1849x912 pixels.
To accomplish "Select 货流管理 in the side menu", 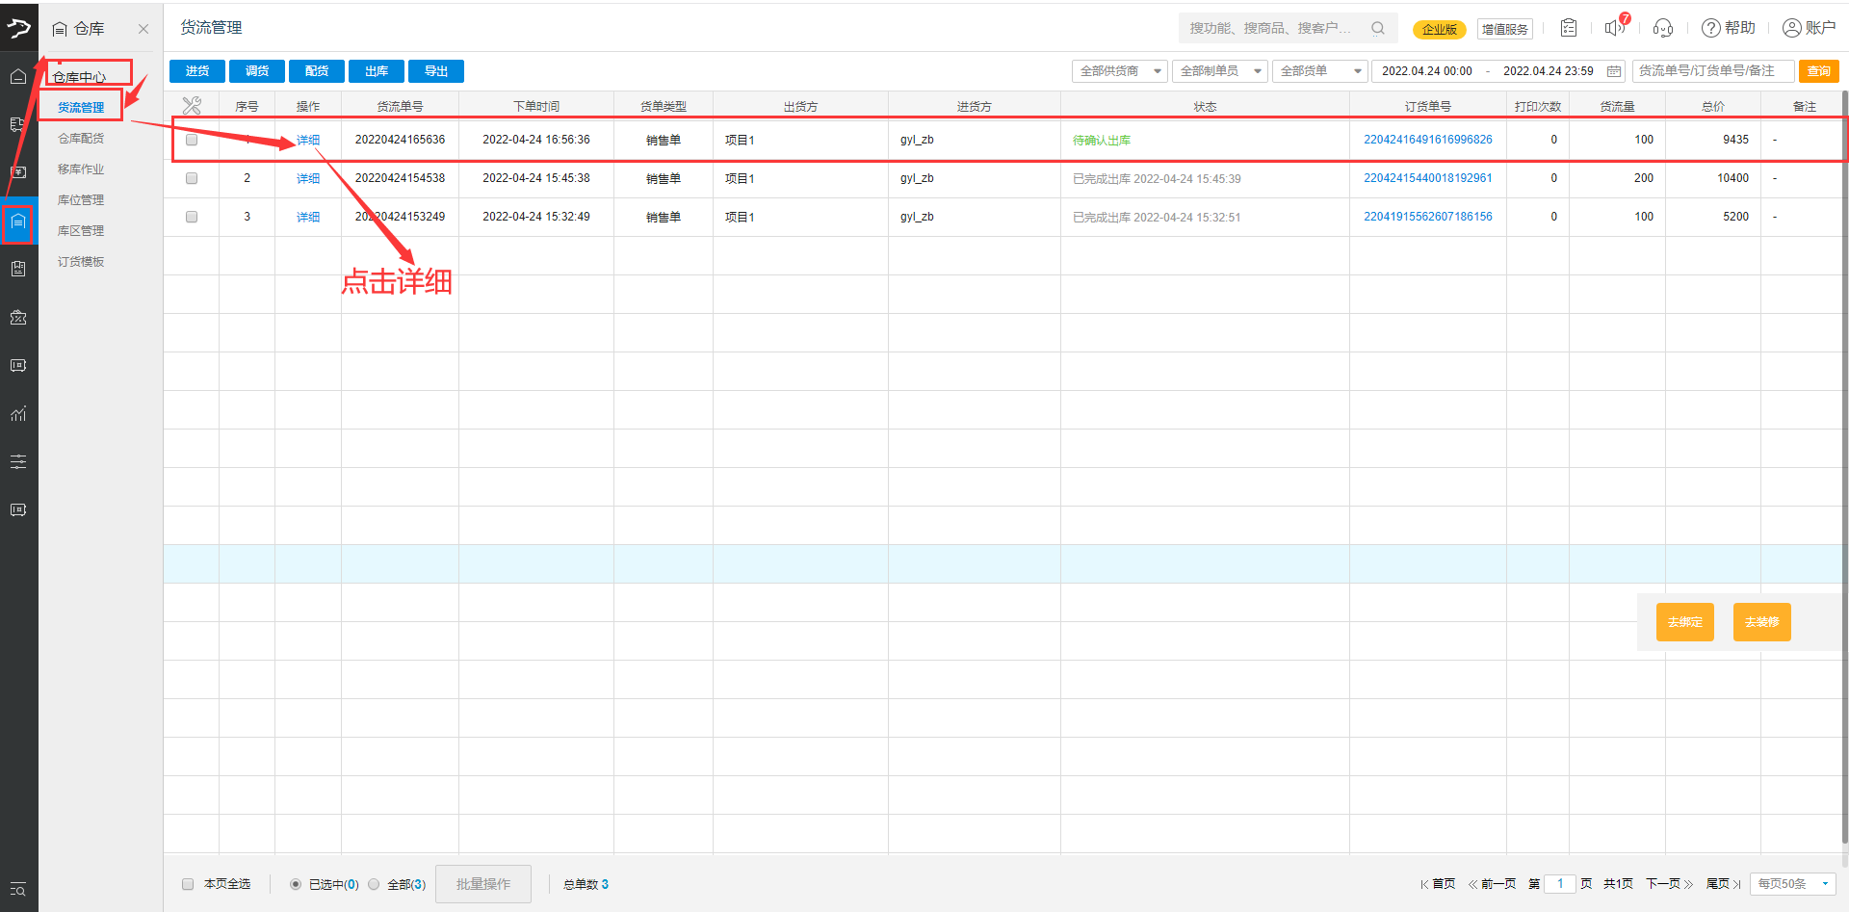I will click(x=81, y=108).
